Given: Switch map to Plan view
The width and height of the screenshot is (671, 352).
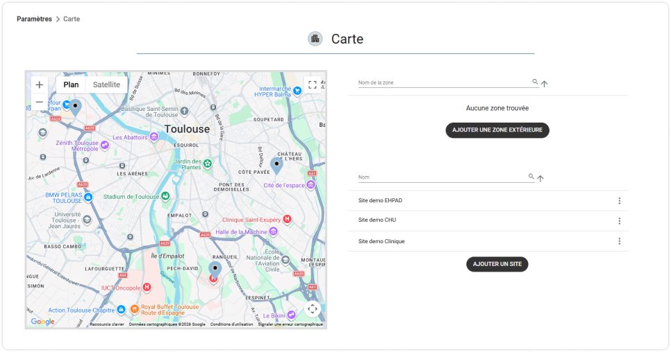Looking at the screenshot, I should [71, 85].
